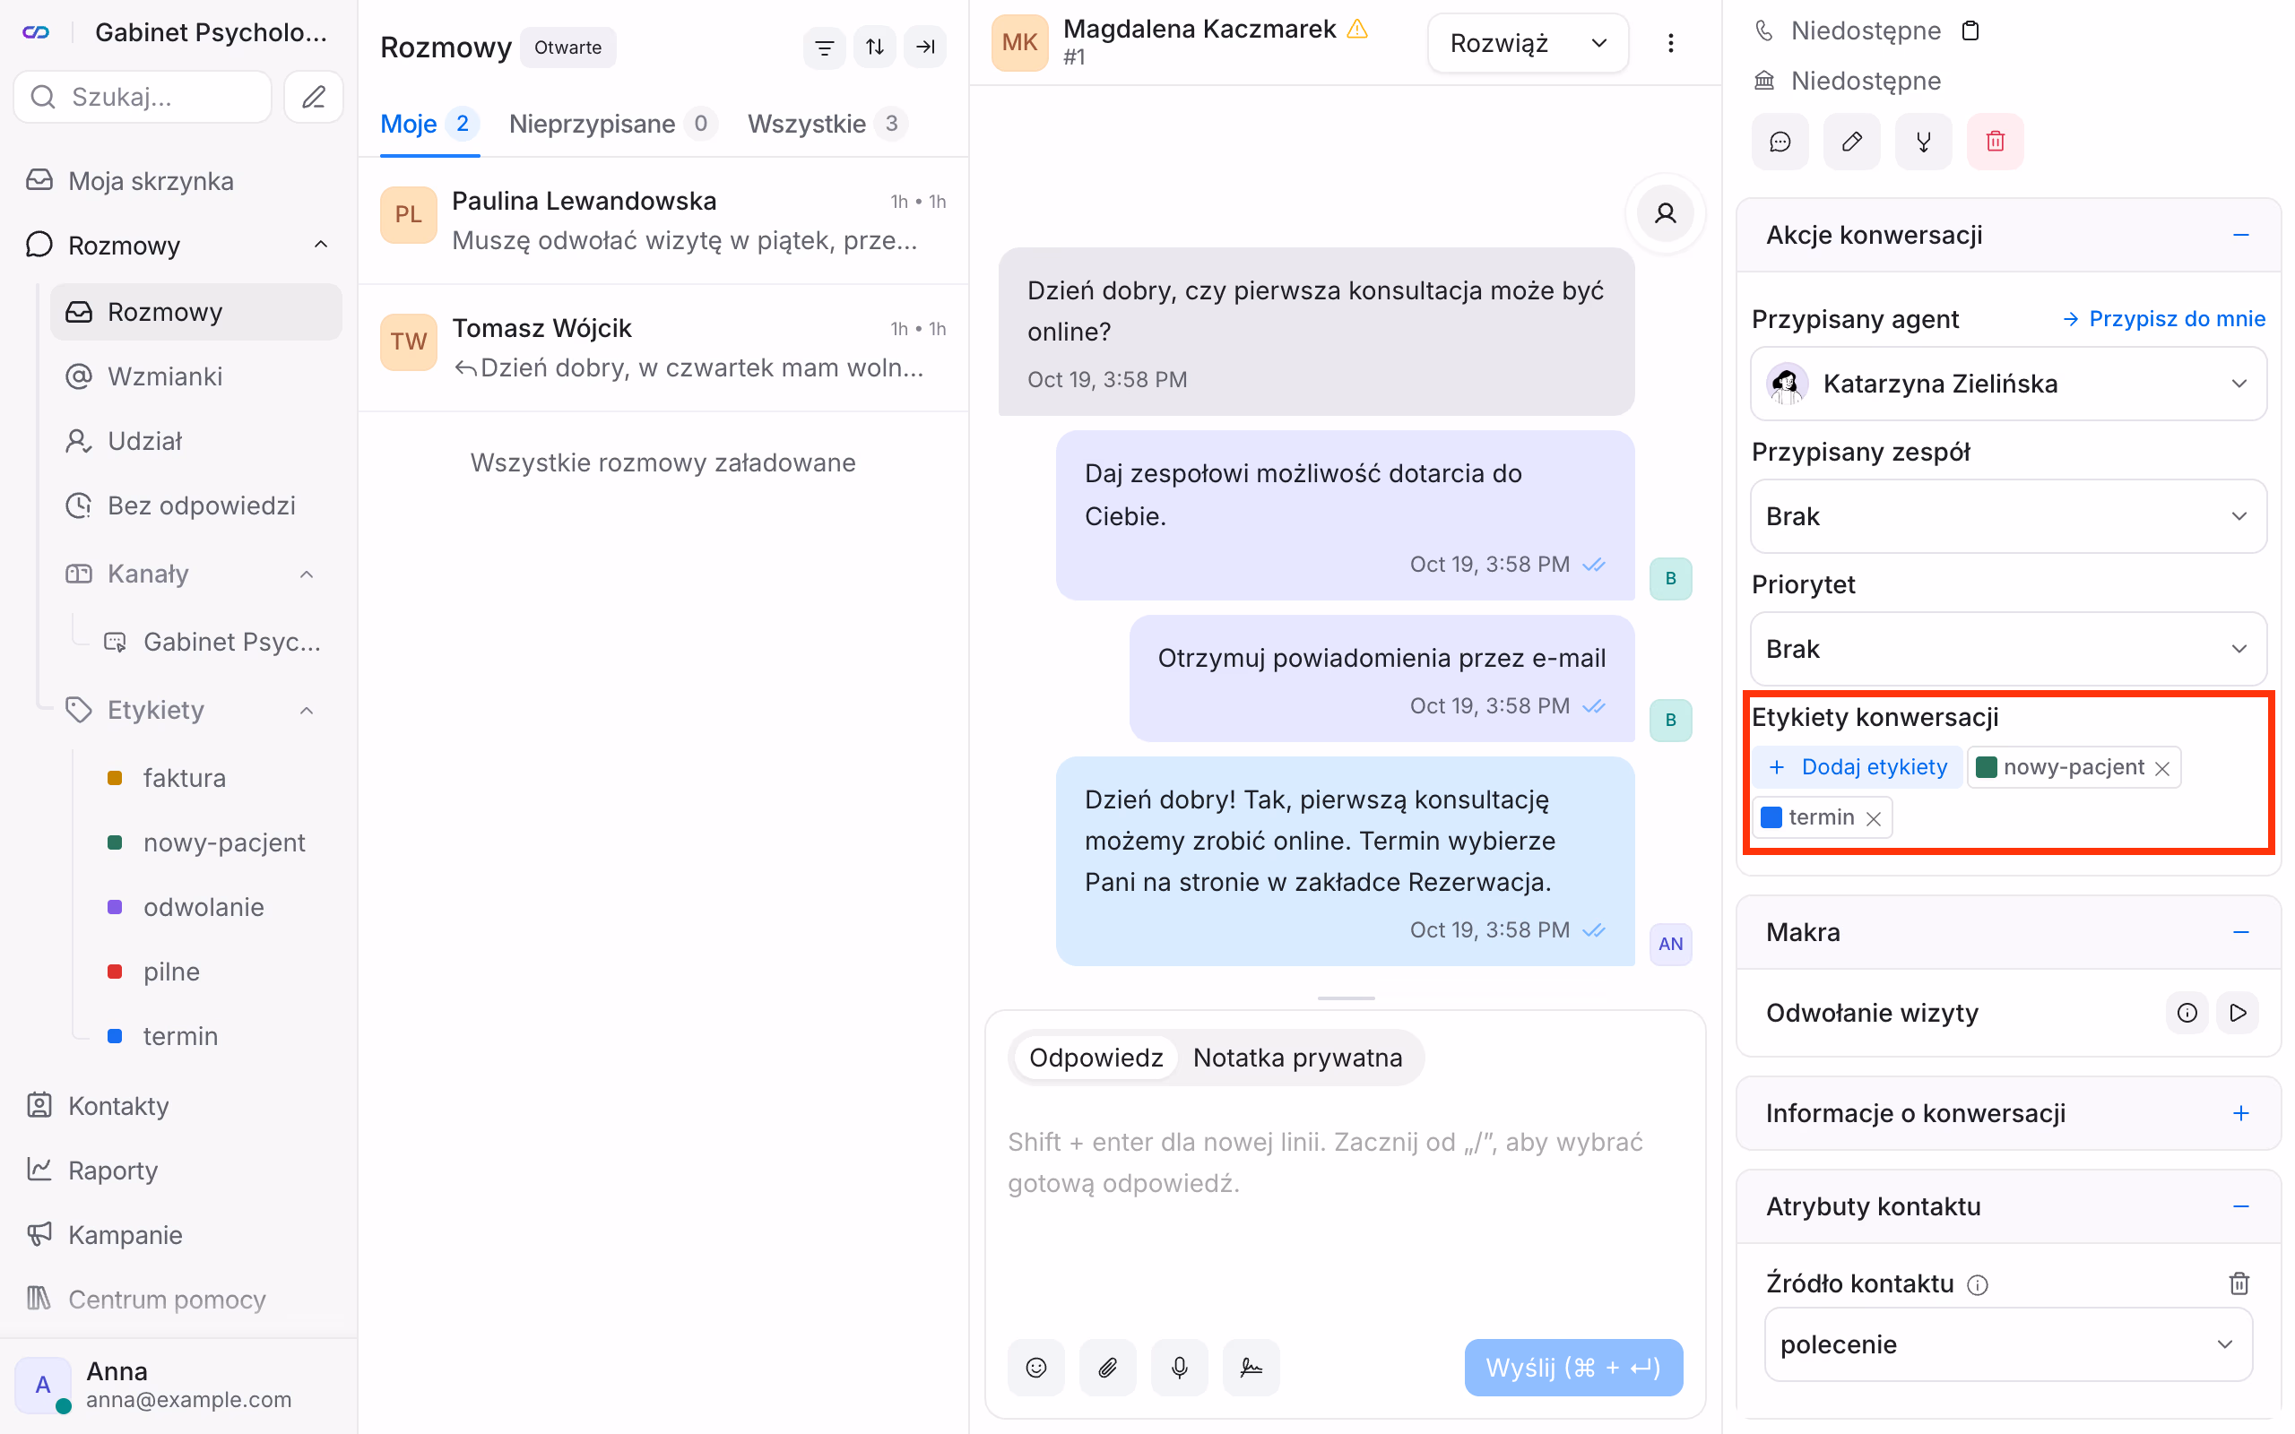Image resolution: width=2295 pixels, height=1434 pixels.
Task: Open the Rozwiąż dropdown arrow
Action: 1599,43
